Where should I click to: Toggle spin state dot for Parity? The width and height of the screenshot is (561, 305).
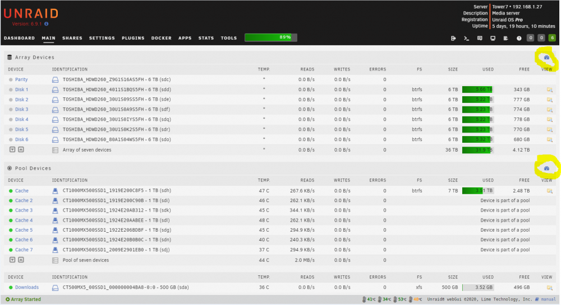[11, 80]
